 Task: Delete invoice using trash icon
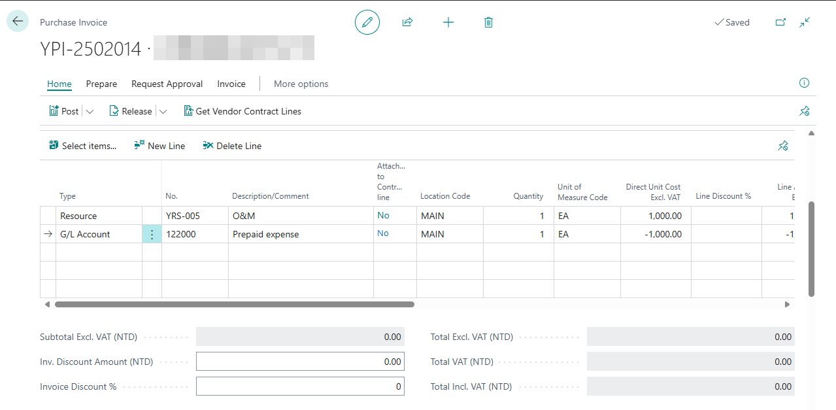(488, 22)
